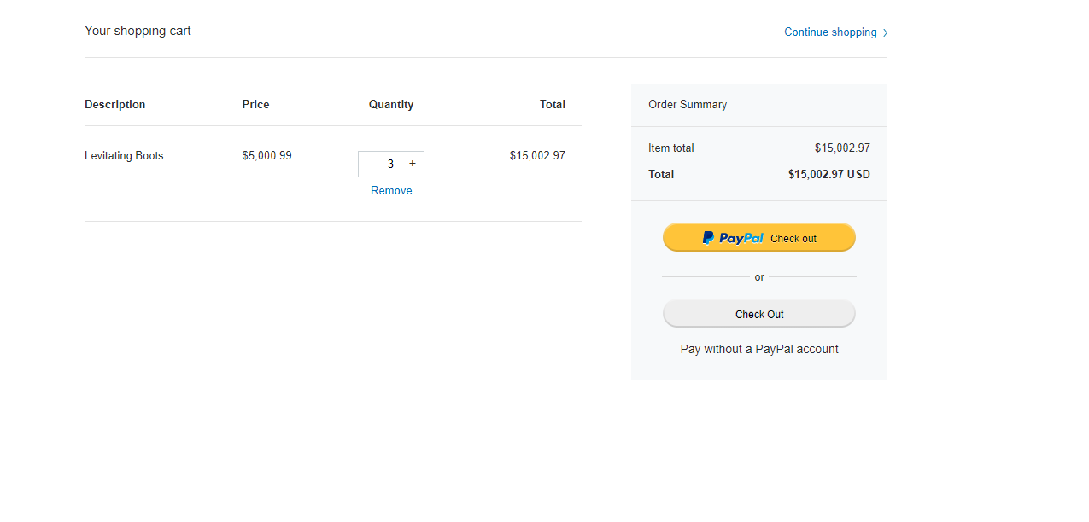Click the quantity field showing 3
Viewport: 1089px width, 522px height.
pos(391,165)
